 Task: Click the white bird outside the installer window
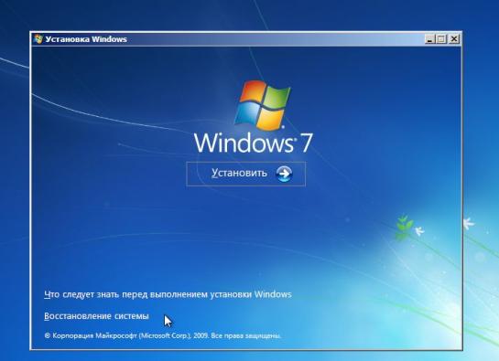coord(469,223)
